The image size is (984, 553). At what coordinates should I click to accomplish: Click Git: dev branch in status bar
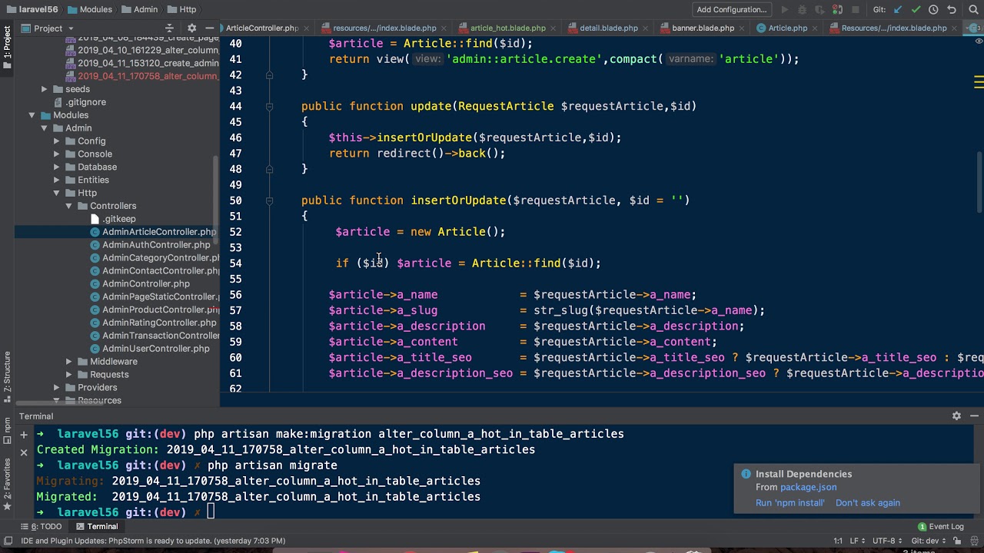click(930, 541)
